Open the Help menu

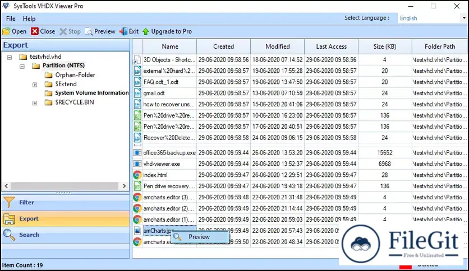tap(29, 18)
